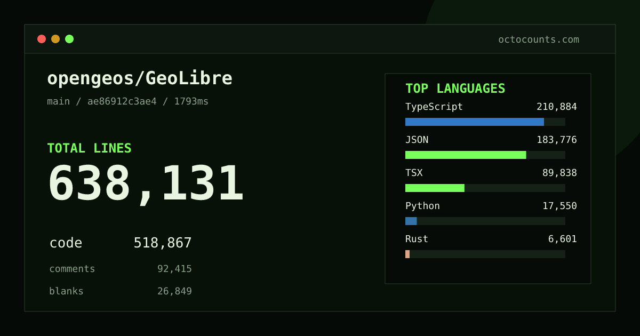Select the 638,131 total lines number
Image resolution: width=640 pixels, height=336 pixels.
[x=146, y=183]
